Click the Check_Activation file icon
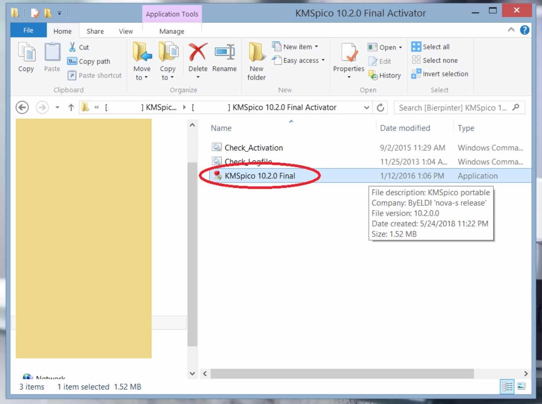 pos(217,147)
